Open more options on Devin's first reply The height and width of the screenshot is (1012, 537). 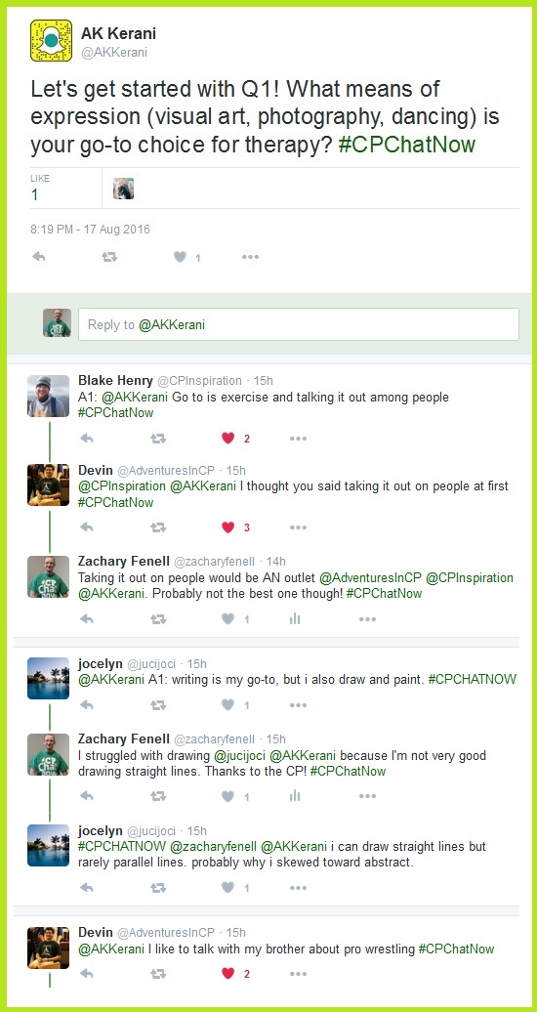(x=298, y=527)
